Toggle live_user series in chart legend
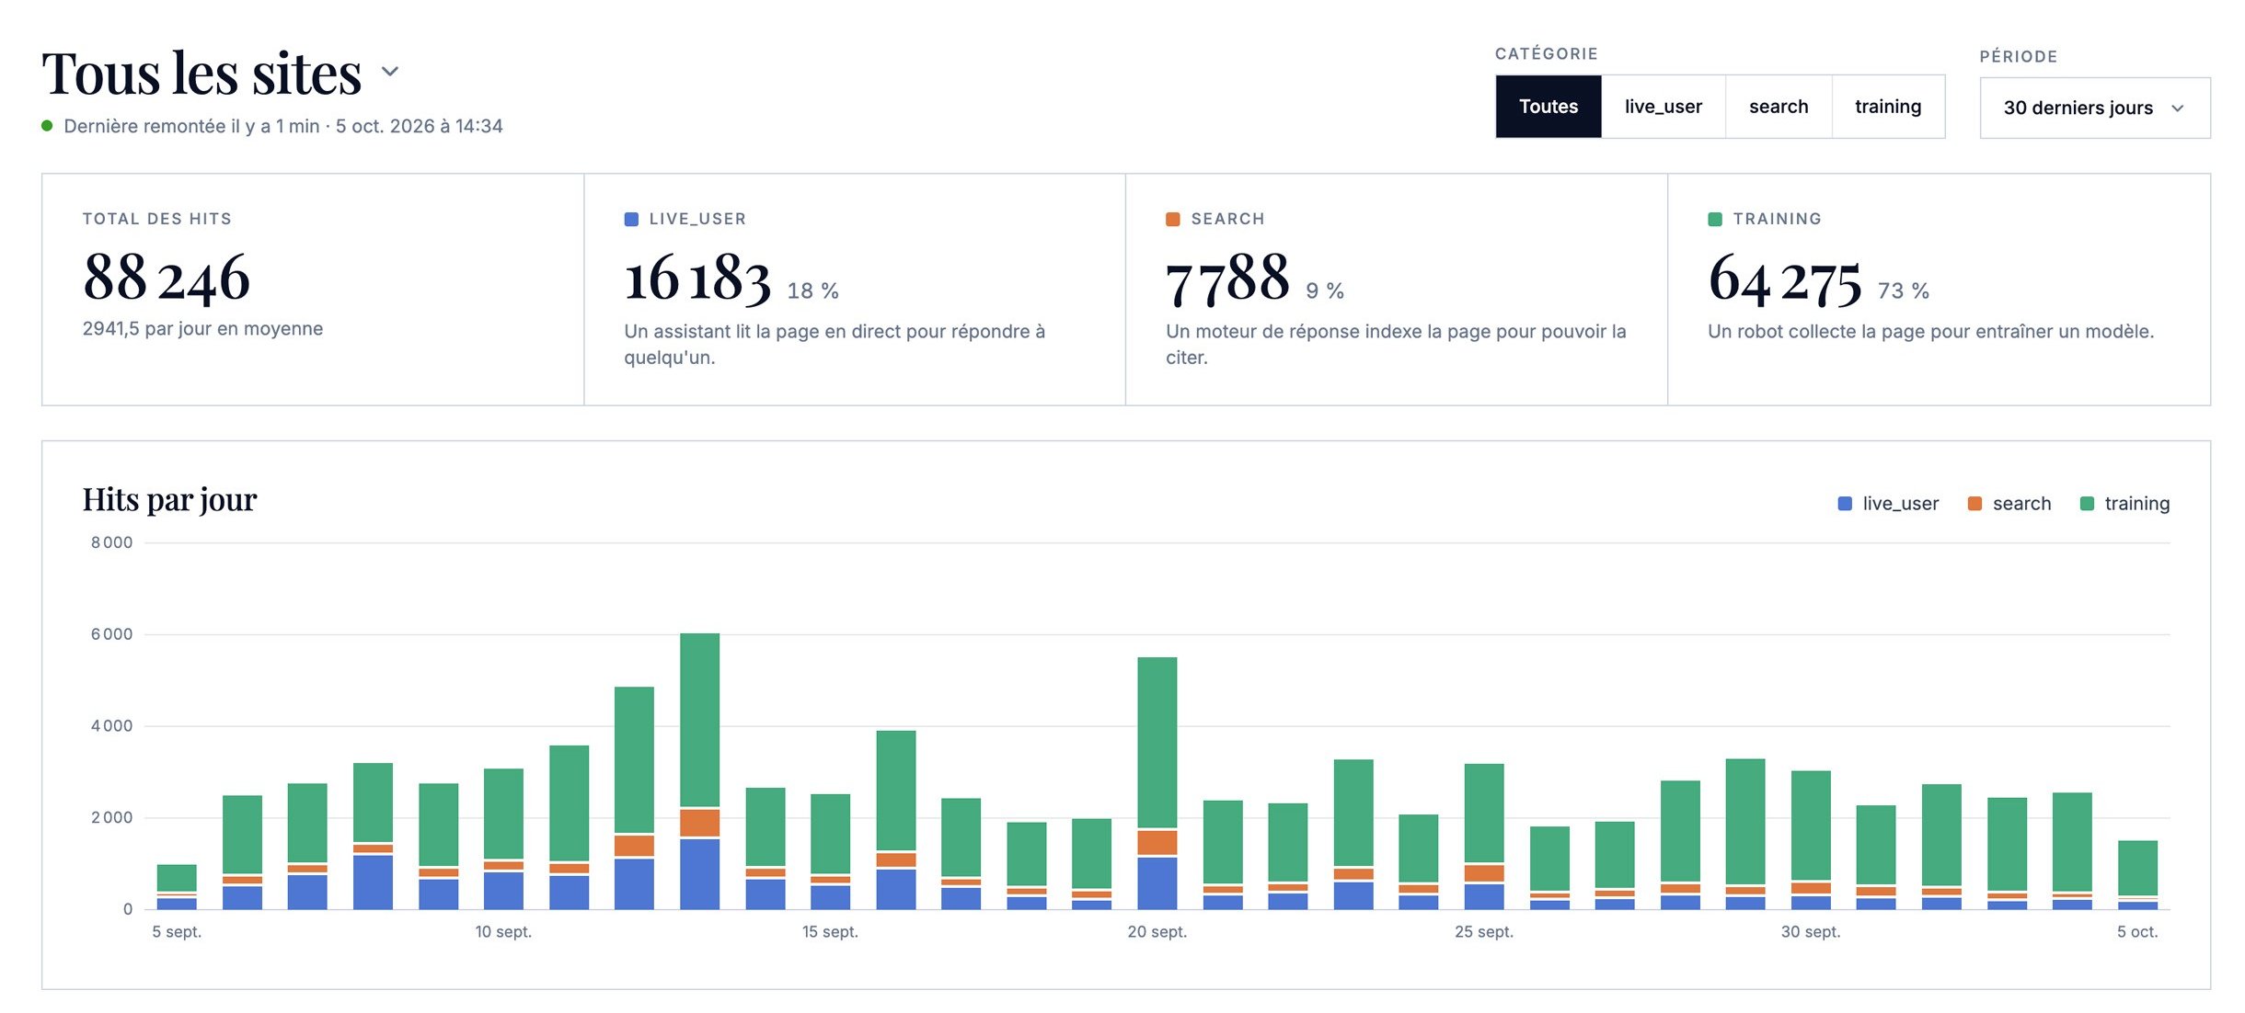Viewport: 2245px width, 1013px height. (1887, 504)
